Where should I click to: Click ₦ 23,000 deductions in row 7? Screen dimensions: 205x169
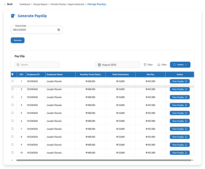click(120, 129)
